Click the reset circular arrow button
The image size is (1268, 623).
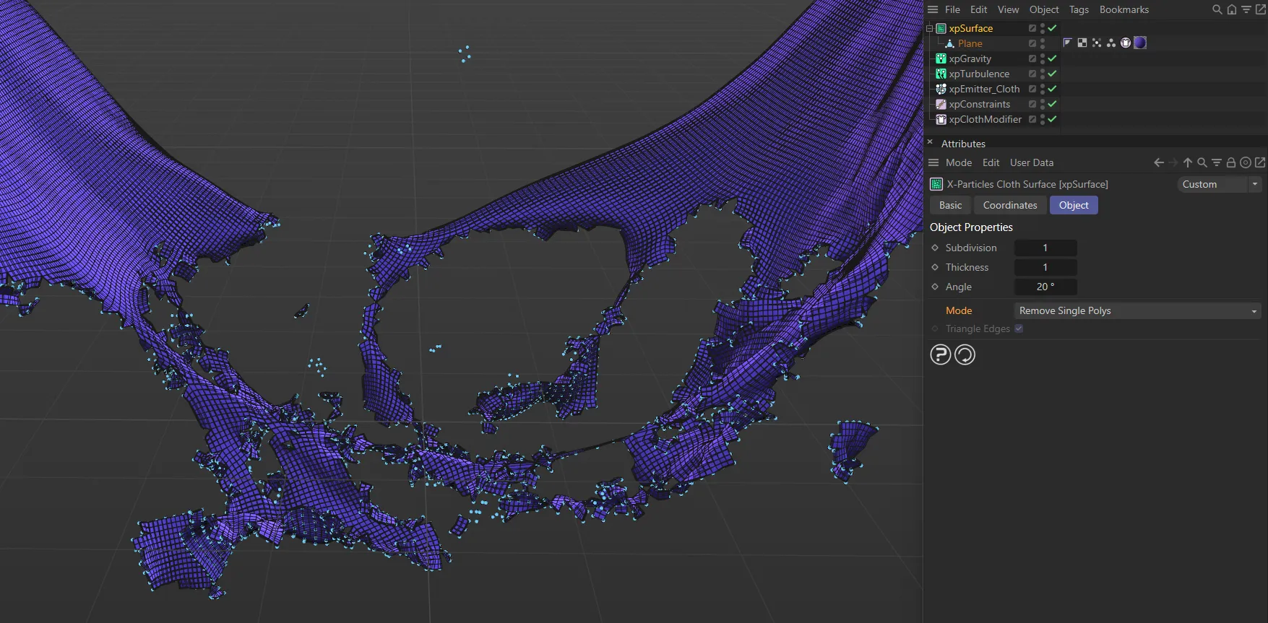(x=965, y=354)
